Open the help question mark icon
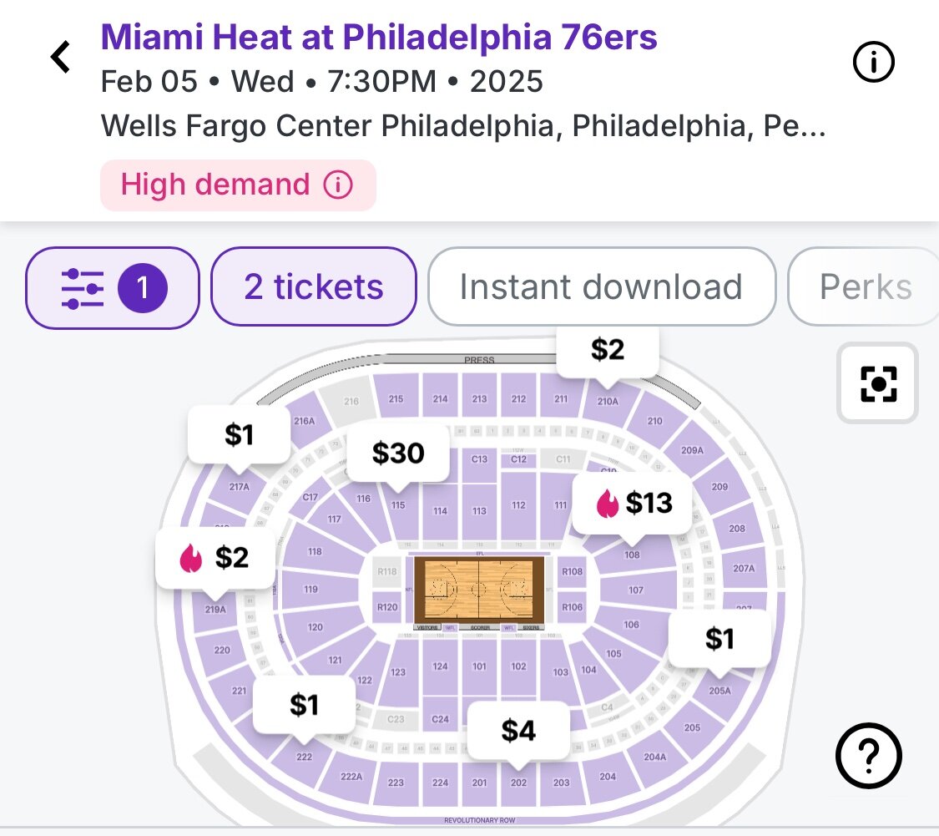Image resolution: width=939 pixels, height=836 pixels. tap(869, 756)
